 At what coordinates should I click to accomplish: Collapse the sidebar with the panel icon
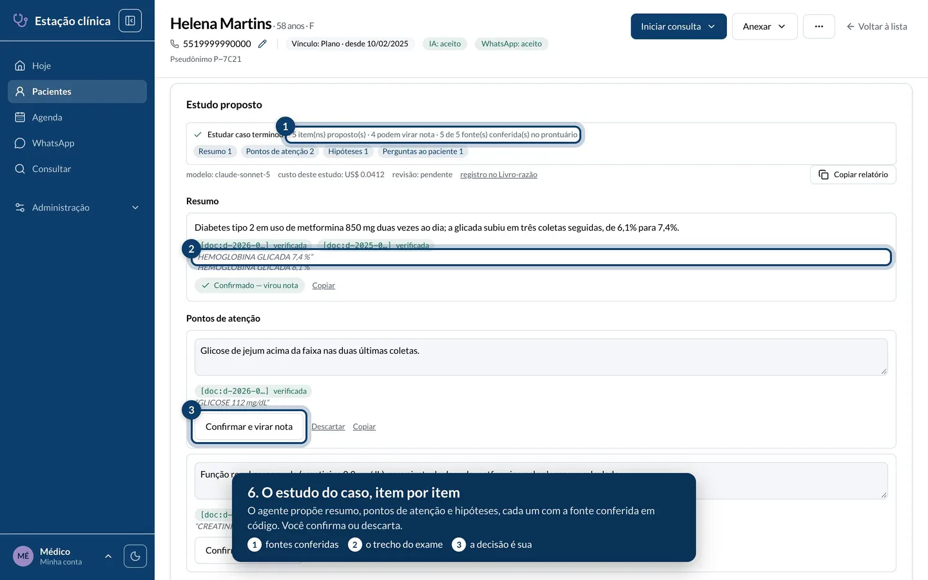(130, 21)
